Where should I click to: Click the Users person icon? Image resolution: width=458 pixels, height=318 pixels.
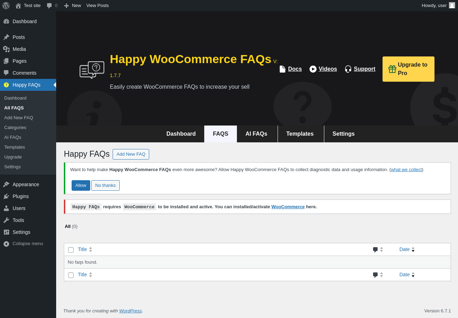coord(6,208)
